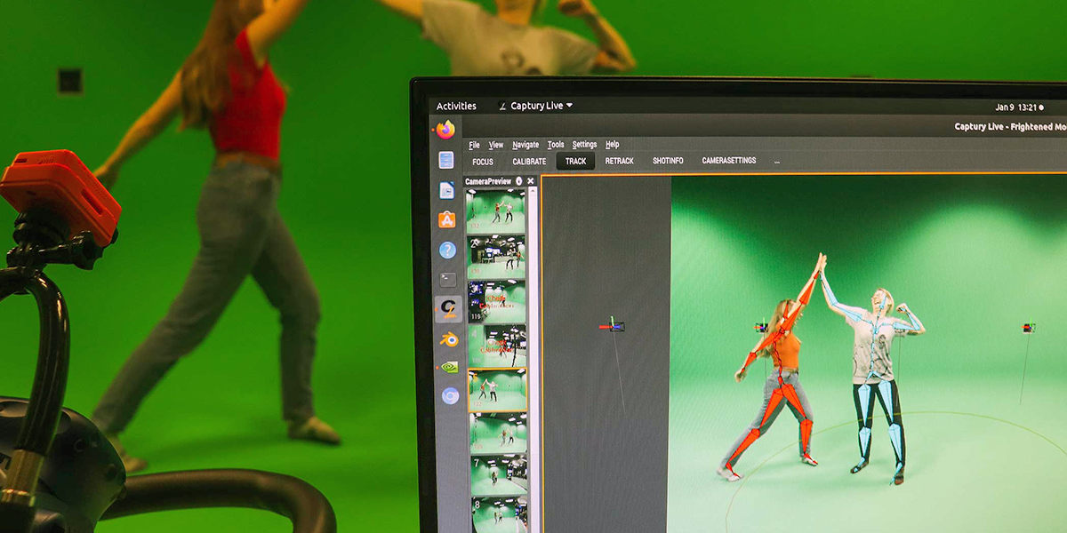Click the right-edge camera gizmo in viewport
The image size is (1067, 533).
(x=1029, y=328)
